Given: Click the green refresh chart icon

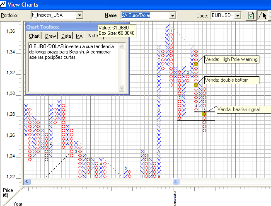Looking at the screenshot, I should 251,15.
